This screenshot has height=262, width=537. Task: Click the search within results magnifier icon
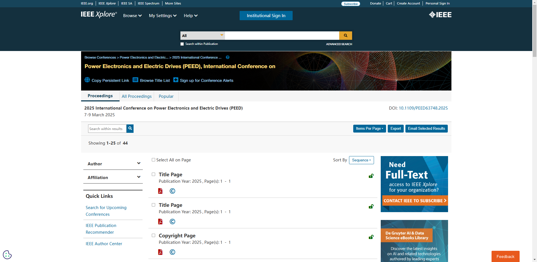click(x=130, y=129)
